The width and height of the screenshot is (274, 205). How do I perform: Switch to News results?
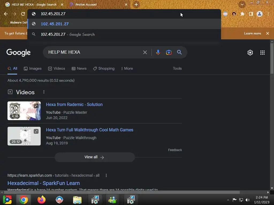pyautogui.click(x=79, y=69)
